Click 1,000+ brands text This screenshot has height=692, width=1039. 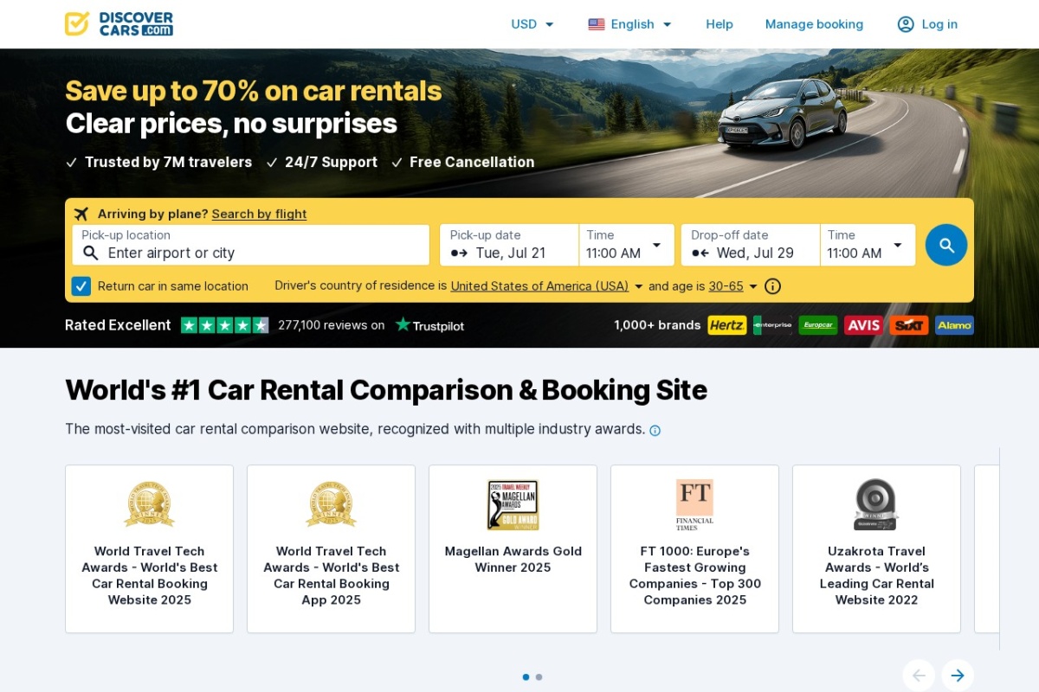point(657,325)
